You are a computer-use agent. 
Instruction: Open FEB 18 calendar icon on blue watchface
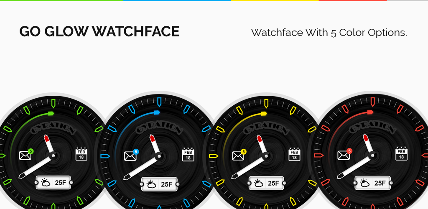(x=188, y=155)
